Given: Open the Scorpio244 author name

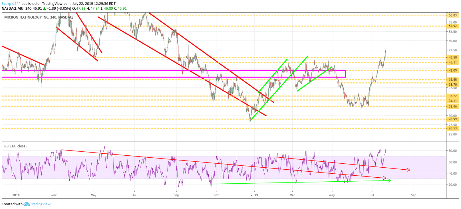Looking at the screenshot, I should pos(11,4).
